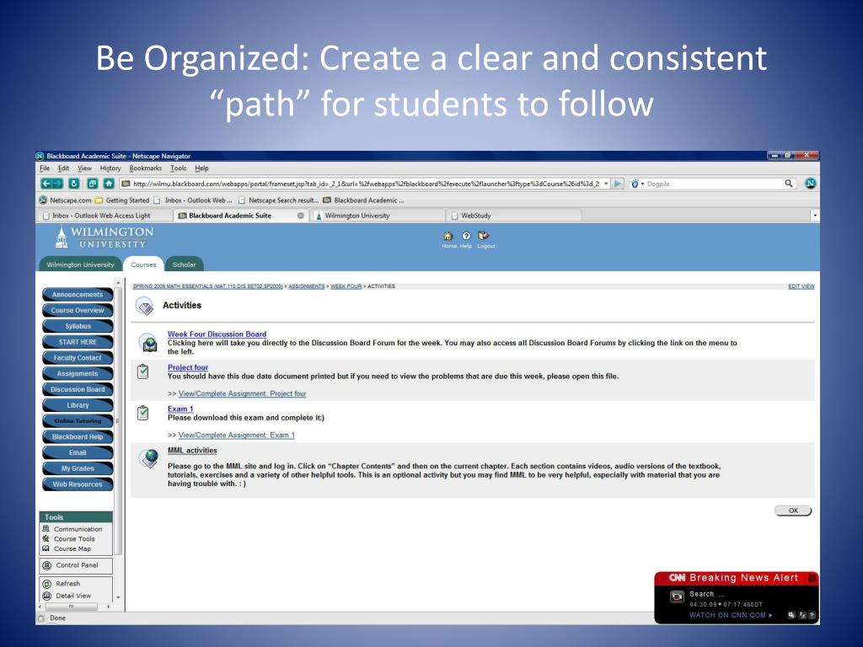Viewport: 863px width, 647px height.
Task: Click WEEK FOUR breadcrumb link
Action: point(346,286)
